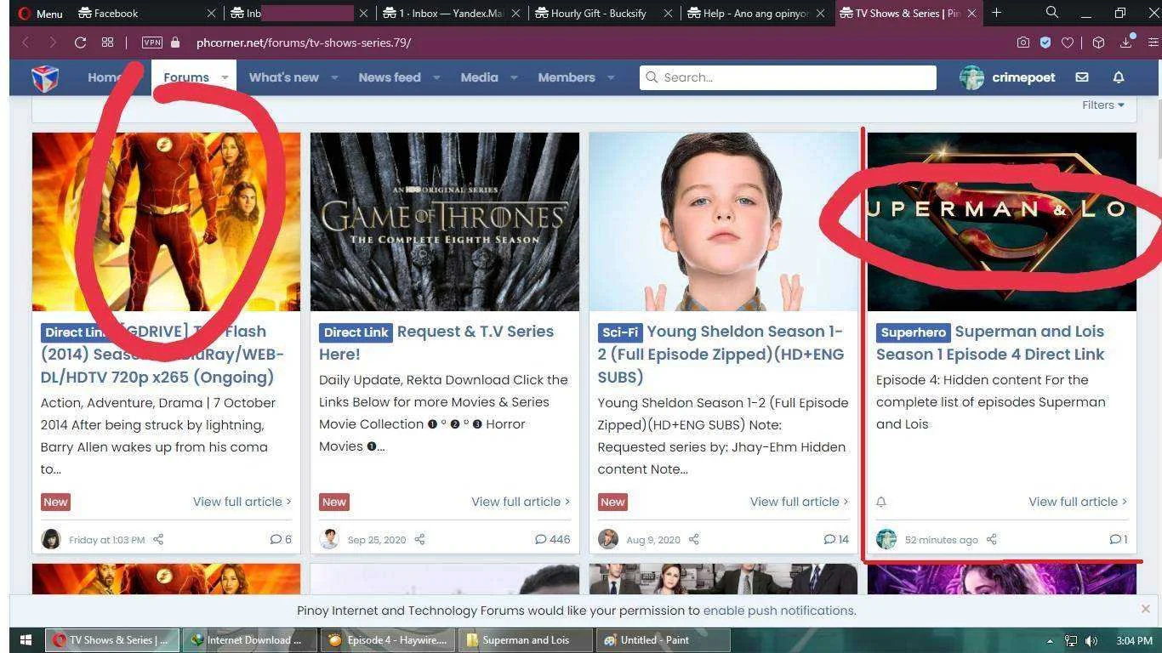Viewport: 1162px width, 653px height.
Task: Expand the What's new dropdown arrow
Action: [x=334, y=77]
